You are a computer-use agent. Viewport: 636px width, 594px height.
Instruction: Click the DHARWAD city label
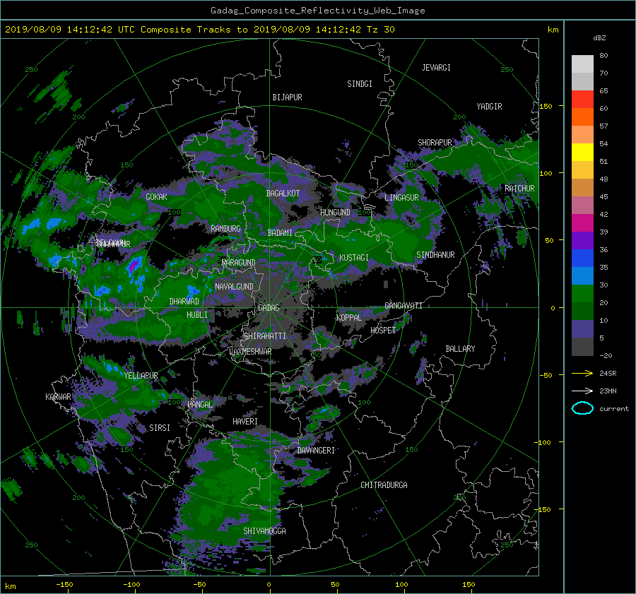coord(184,302)
